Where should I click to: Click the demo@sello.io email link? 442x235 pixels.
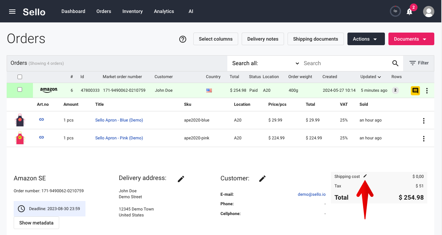coord(312,194)
